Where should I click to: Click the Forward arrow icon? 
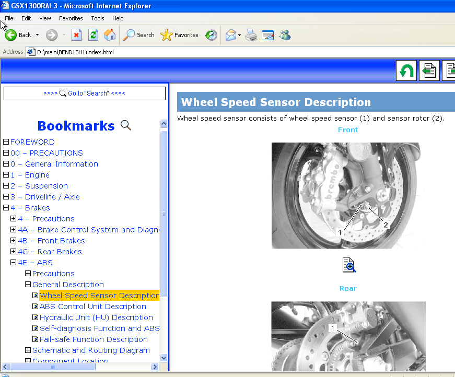(x=52, y=35)
